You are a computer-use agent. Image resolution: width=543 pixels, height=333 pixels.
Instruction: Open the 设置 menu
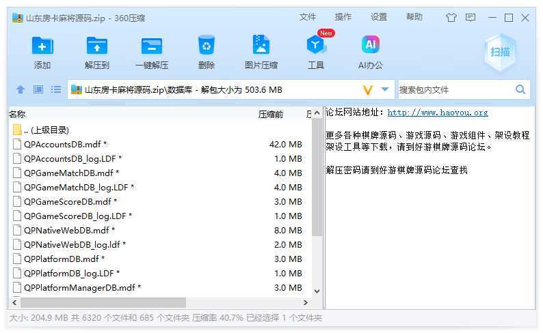pyautogui.click(x=379, y=17)
